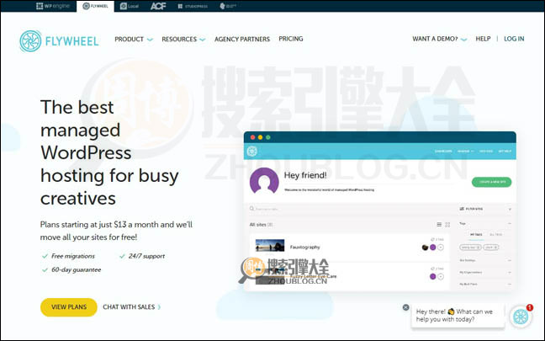This screenshot has height=341, width=545.
Task: Click the search magnifier icon in dashboard
Action: click(251, 209)
